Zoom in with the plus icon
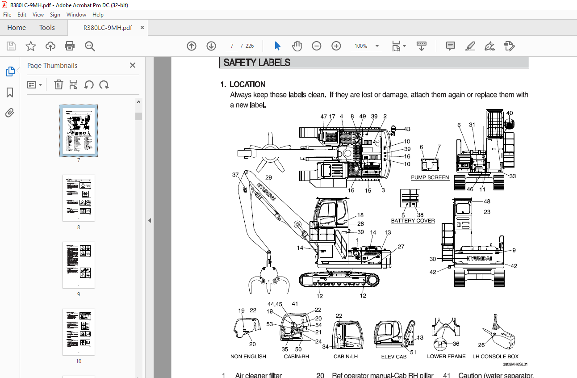Screen dimensions: 577x378 (336, 46)
